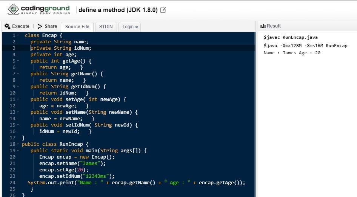357x197 pixels.
Task: Click 'Encap encap = new Encap();' line
Action: pyautogui.click(x=77, y=157)
